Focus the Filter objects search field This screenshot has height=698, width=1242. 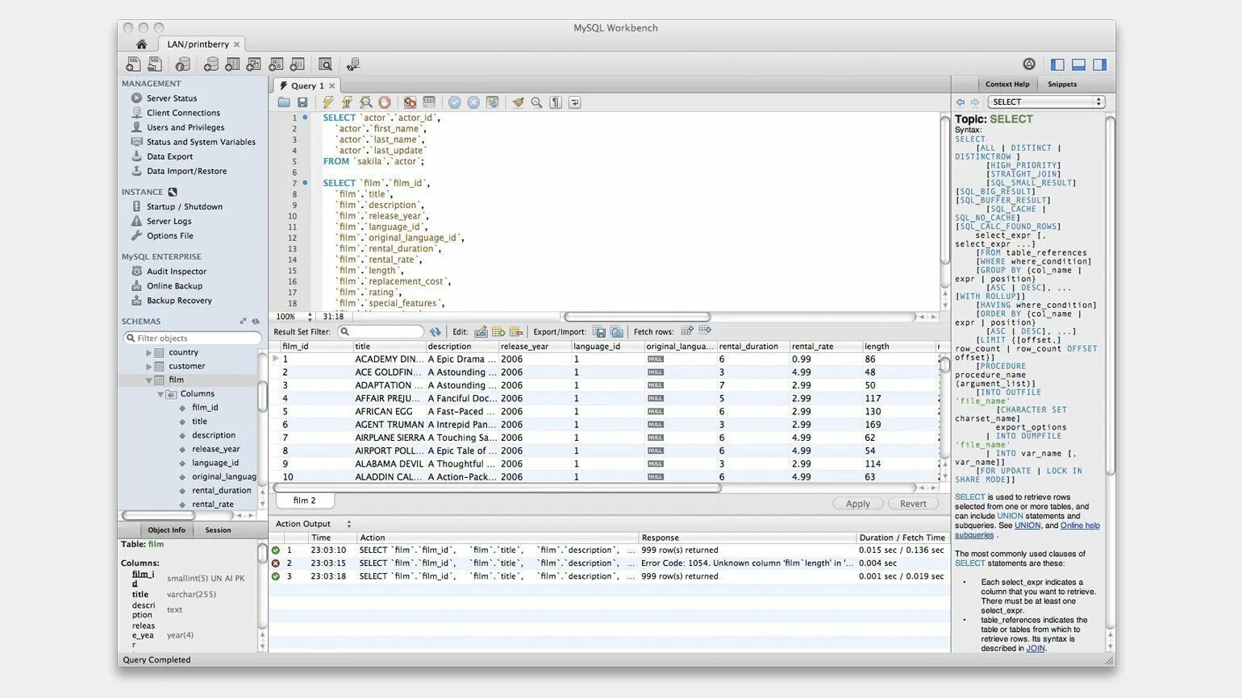193,339
